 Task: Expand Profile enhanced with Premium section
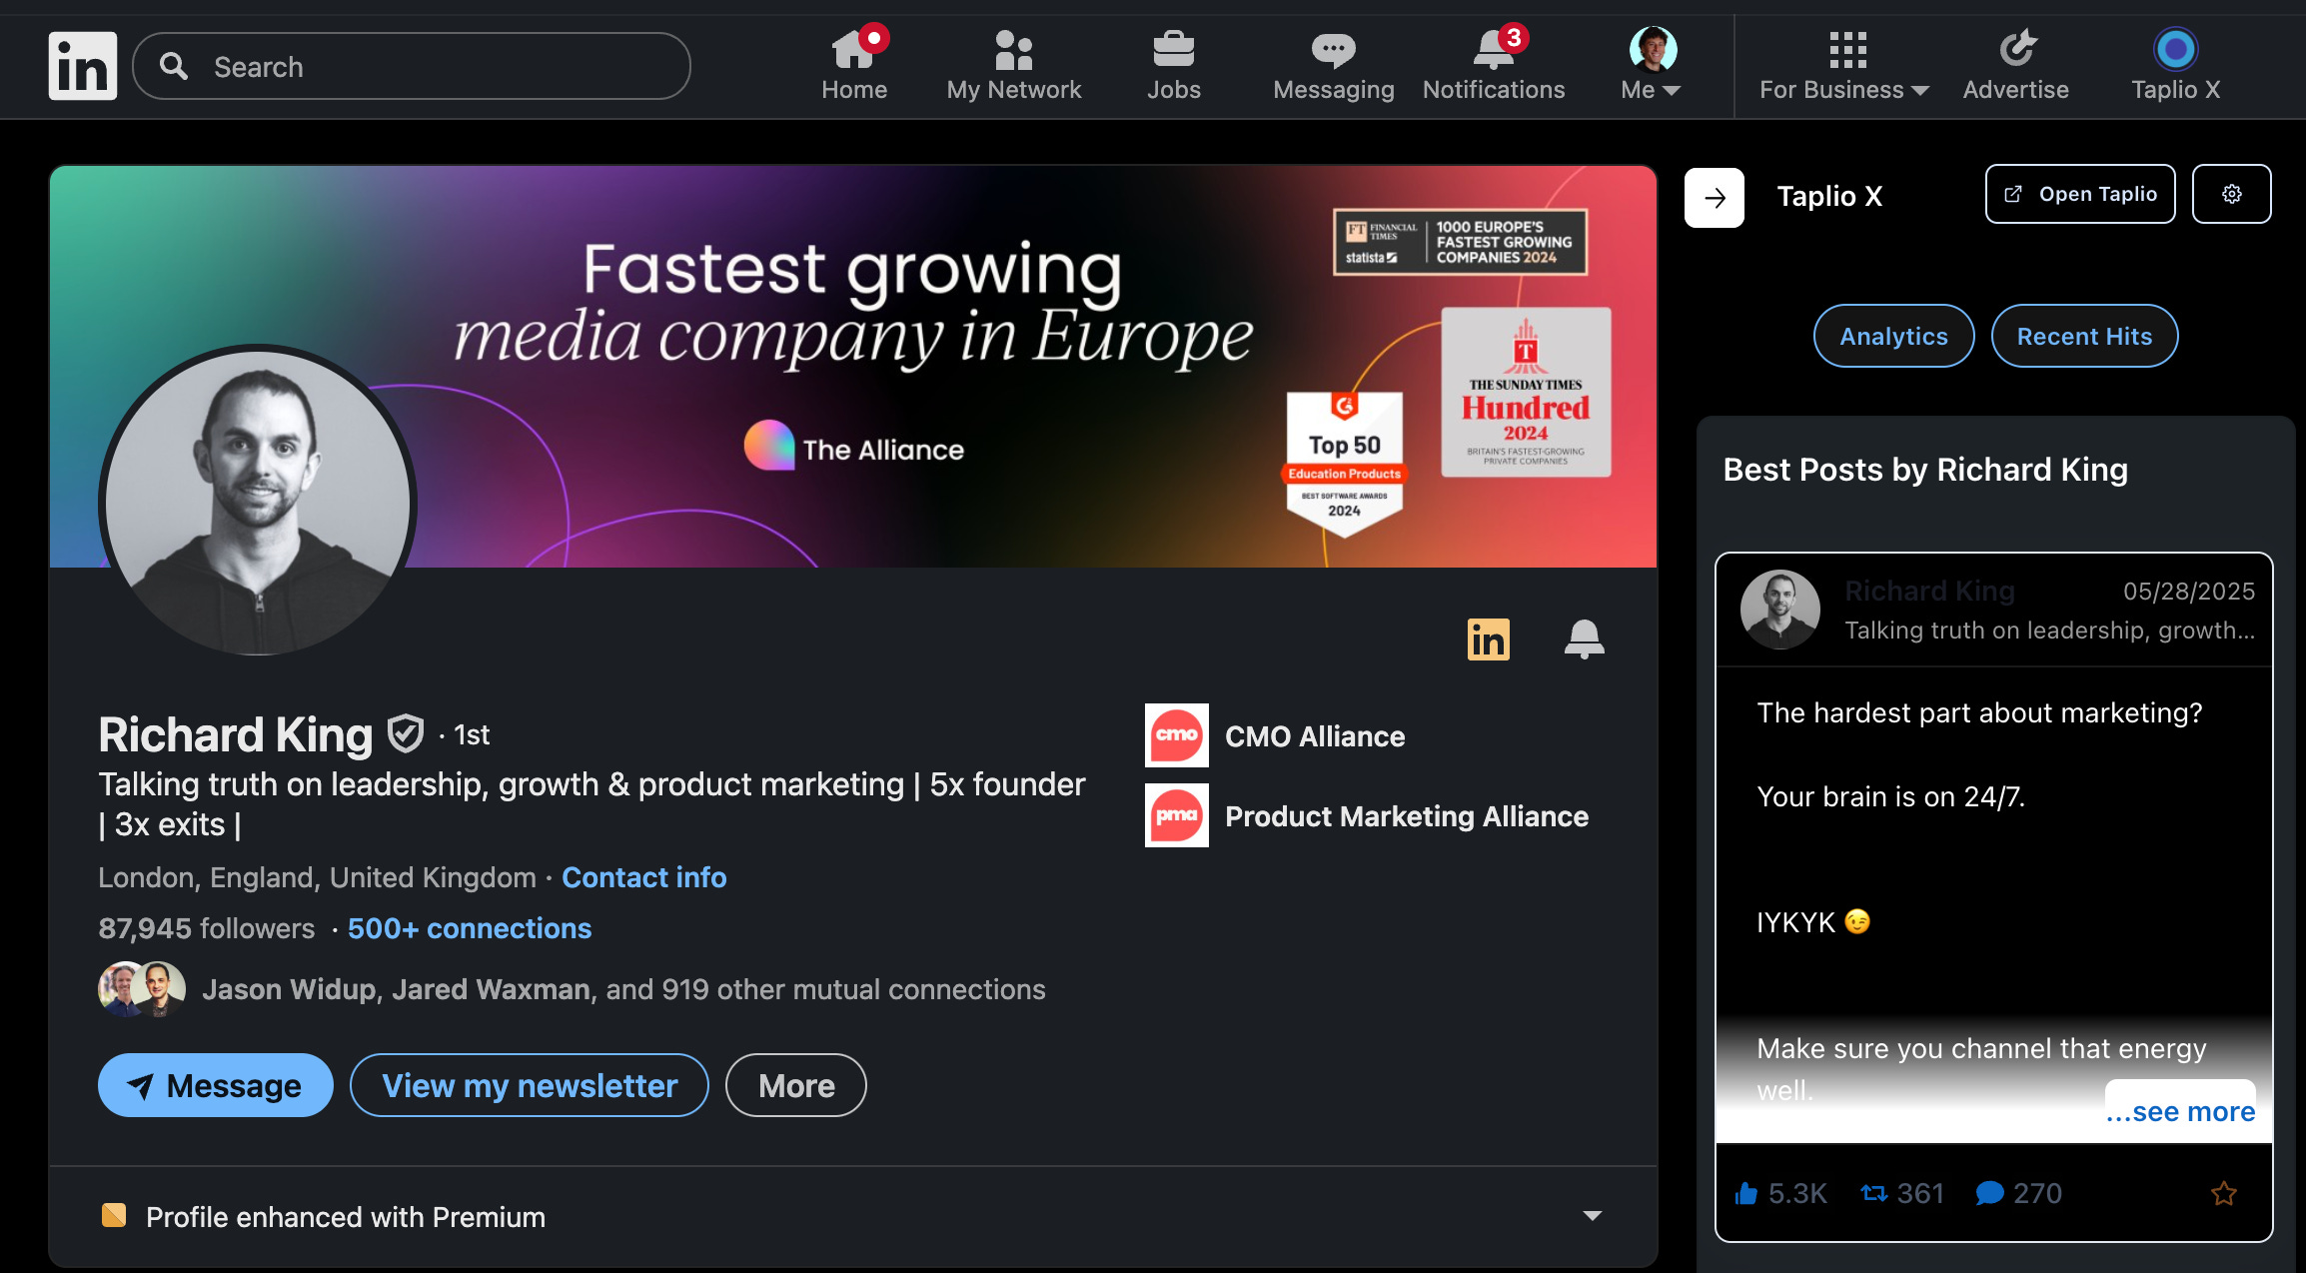[1593, 1216]
